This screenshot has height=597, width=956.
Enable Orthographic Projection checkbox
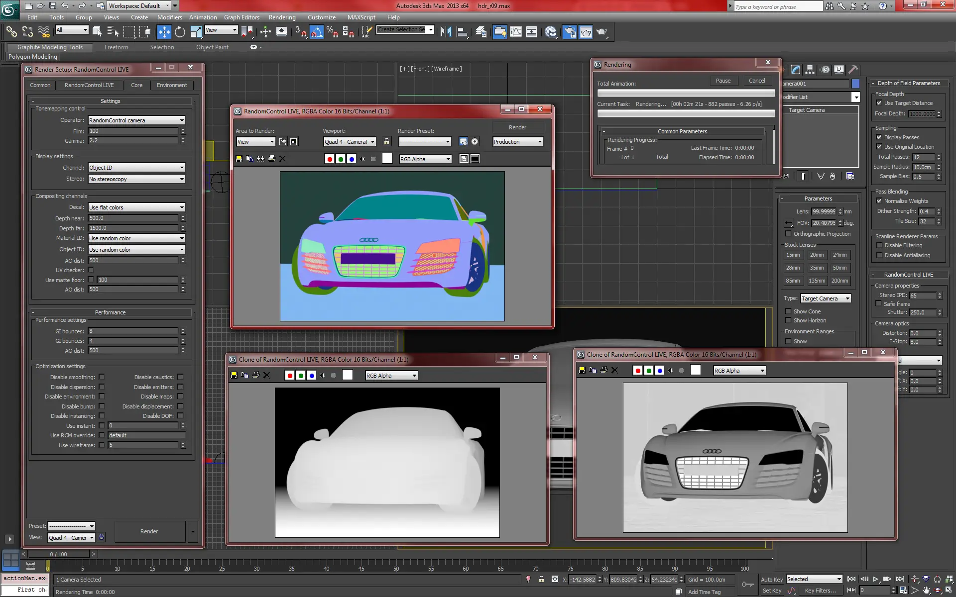788,234
